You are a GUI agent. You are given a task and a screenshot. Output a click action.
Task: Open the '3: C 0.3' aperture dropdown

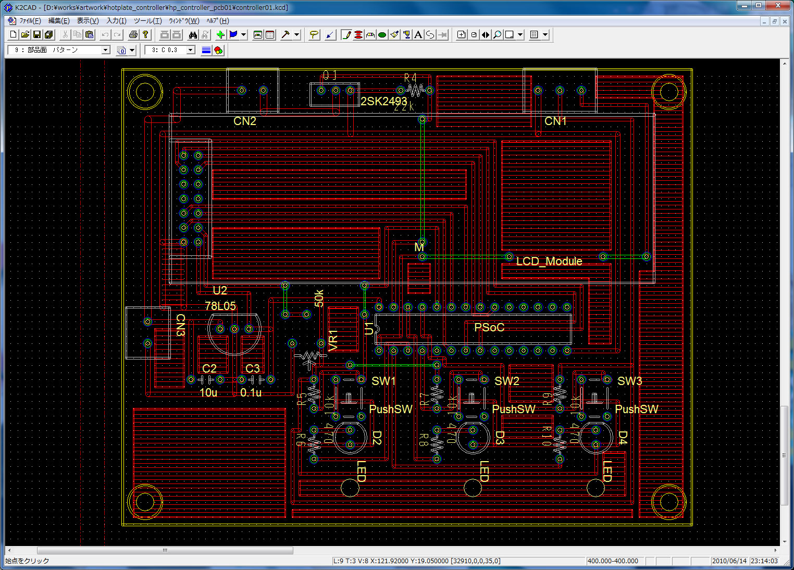(191, 50)
